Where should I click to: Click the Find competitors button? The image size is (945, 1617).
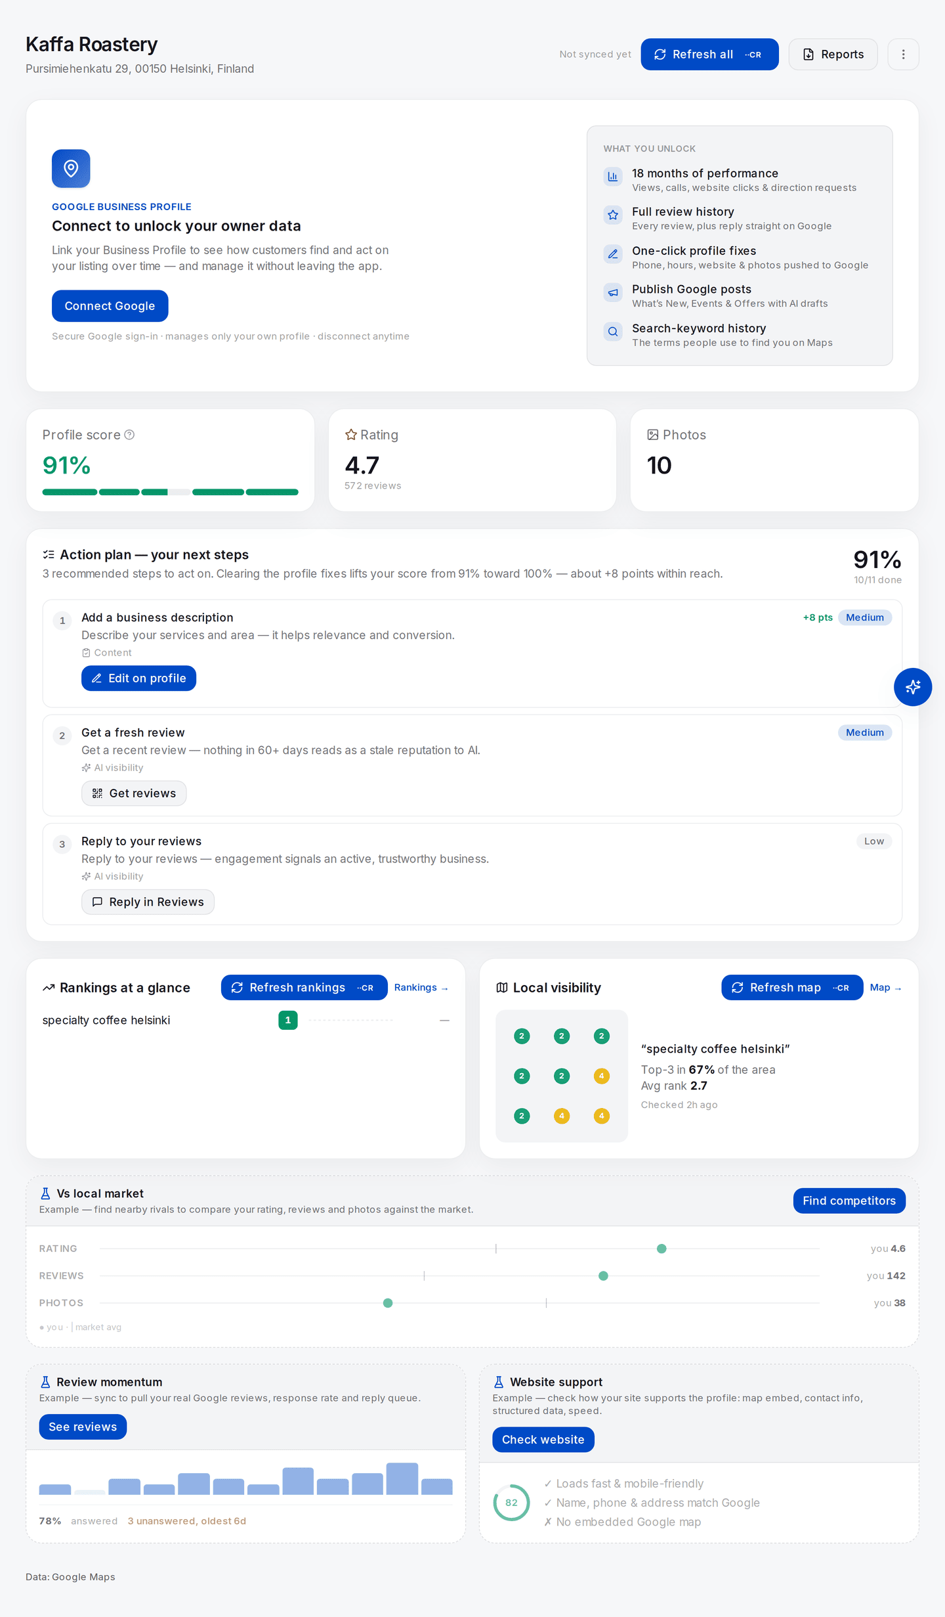849,1201
